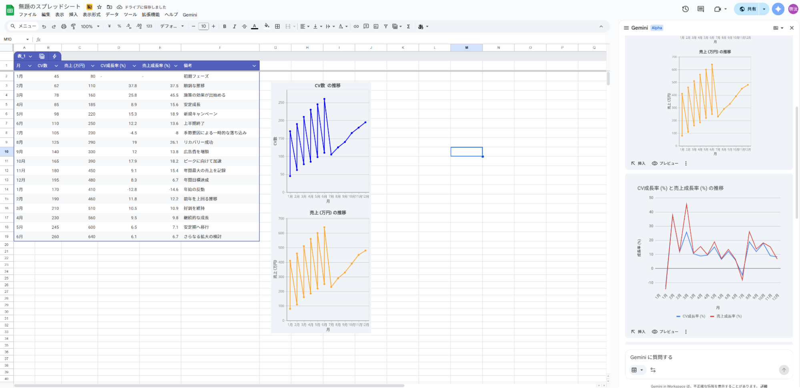Click the cell borders icon
The image size is (800, 388).
pos(277,26)
